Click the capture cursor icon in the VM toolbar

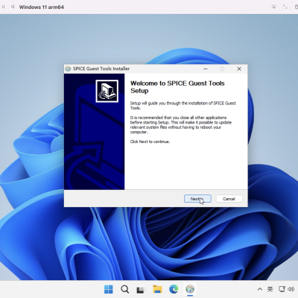pyautogui.click(x=273, y=7)
